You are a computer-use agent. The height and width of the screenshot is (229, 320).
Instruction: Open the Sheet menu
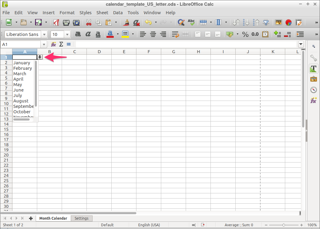pyautogui.click(x=102, y=12)
